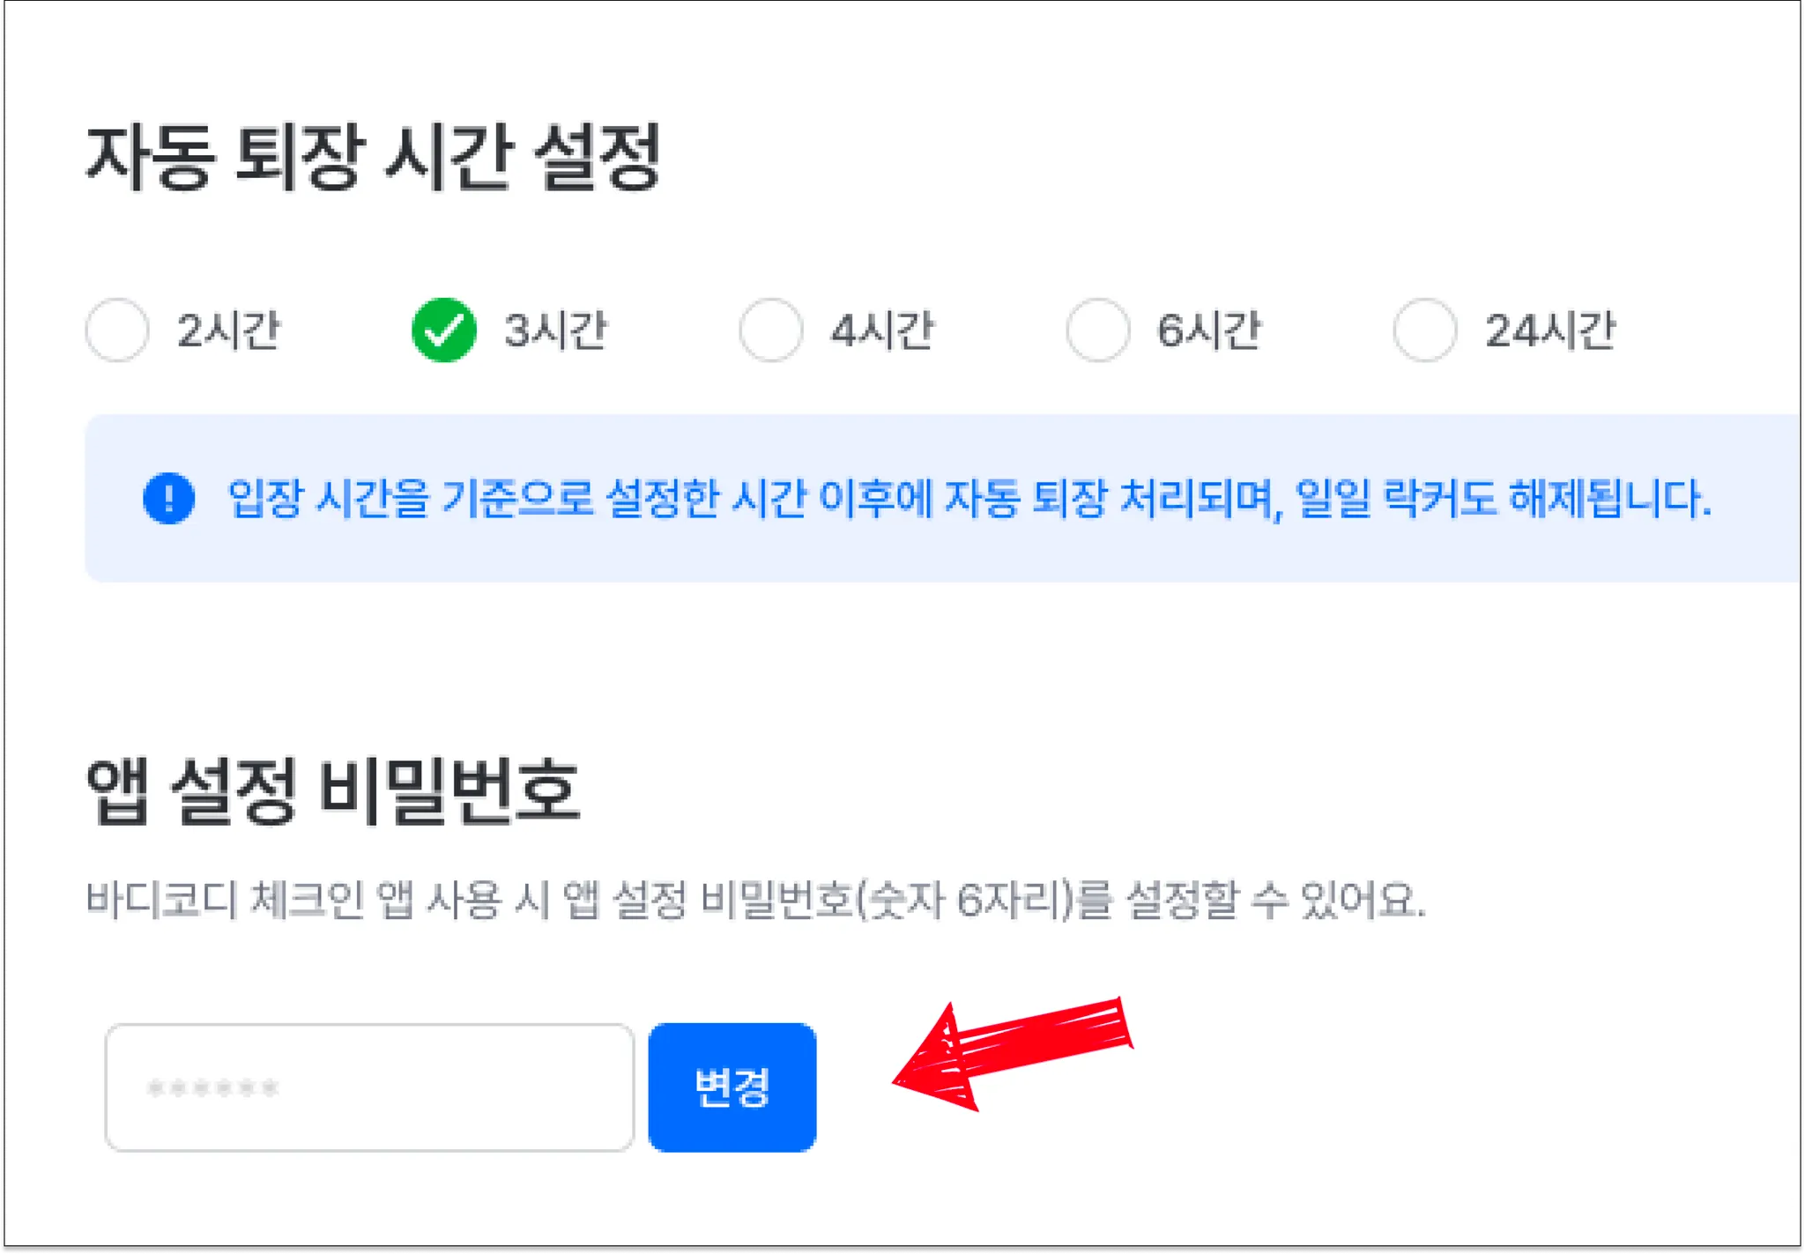Click the 3시간 text label
Image resolution: width=1805 pixels, height=1254 pixels.
tap(556, 331)
